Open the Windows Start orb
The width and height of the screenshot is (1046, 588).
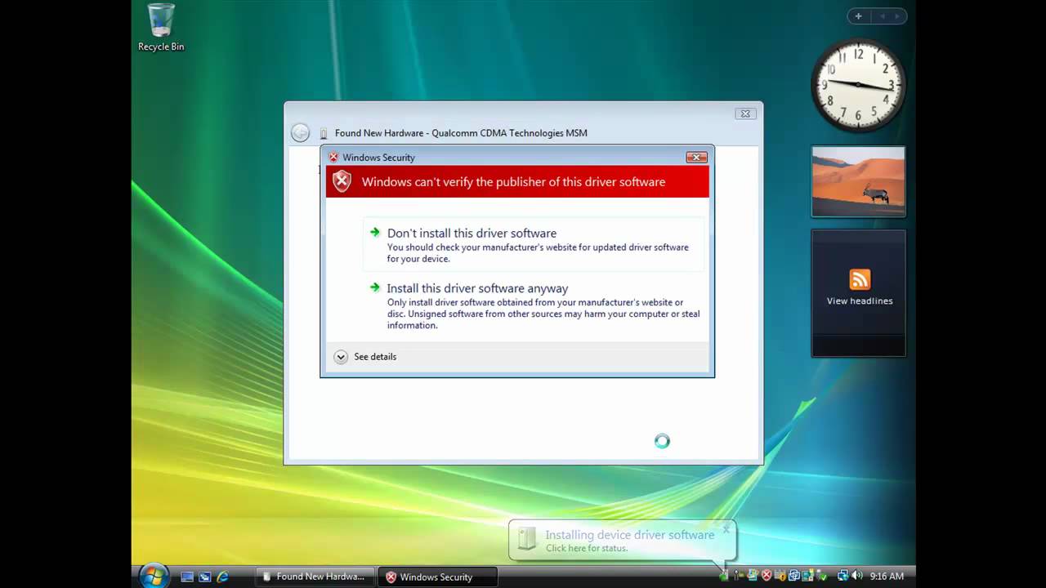point(154,576)
